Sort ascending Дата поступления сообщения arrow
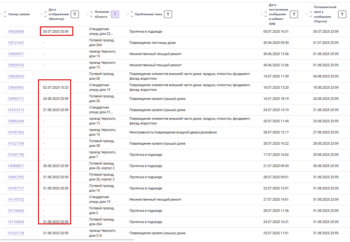 coord(266,12)
